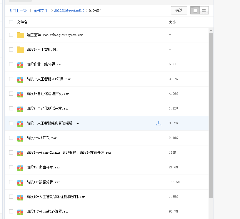Click folder icon of 阶段6-人工智能项目
This screenshot has height=219, width=240.
point(20,50)
